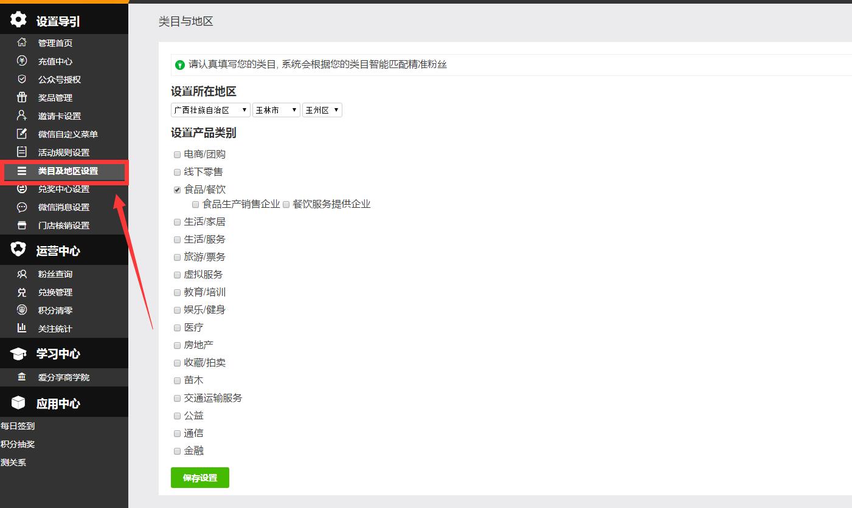852x508 pixels.
Task: Click the yen icon for 充值中心
Action: [22, 61]
